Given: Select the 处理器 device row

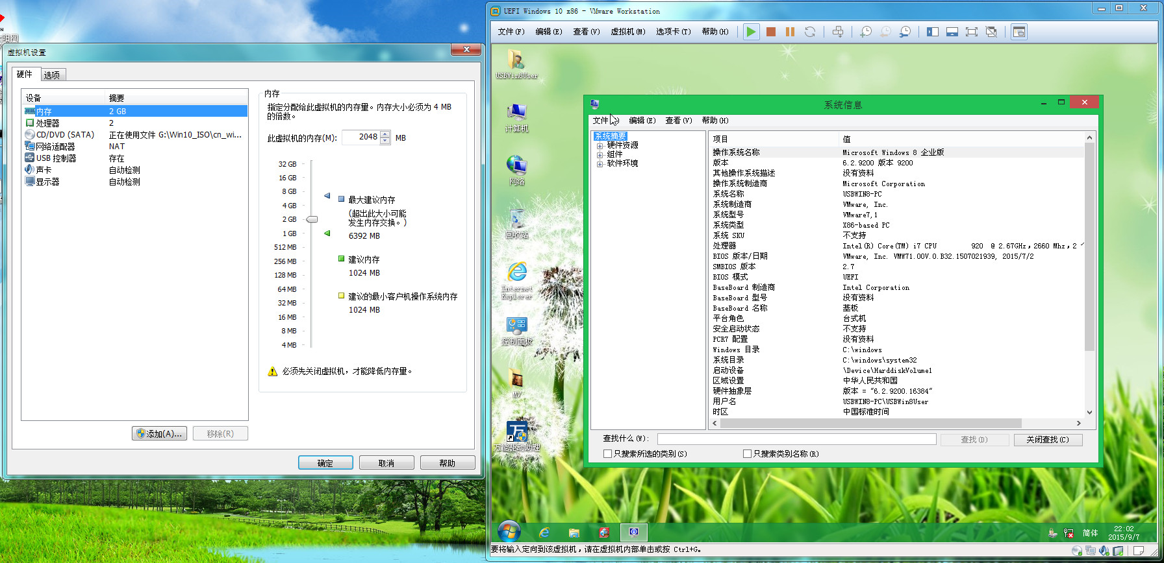Looking at the screenshot, I should point(135,123).
